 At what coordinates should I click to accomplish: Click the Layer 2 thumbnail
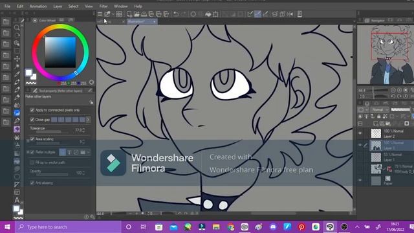tap(376, 133)
